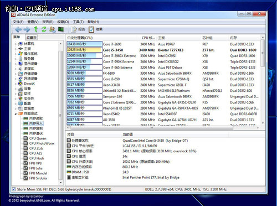Sort by the 芯片组 column header
Screen dimensions: 277x206
click(x=214, y=38)
